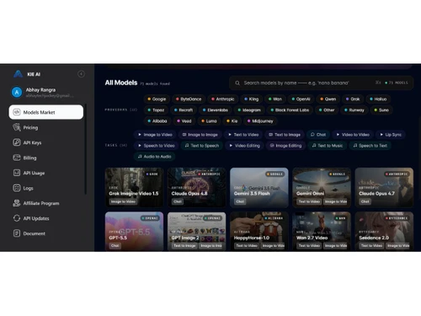Open the Gemini Omni model card
421x316 pixels.
point(322,187)
